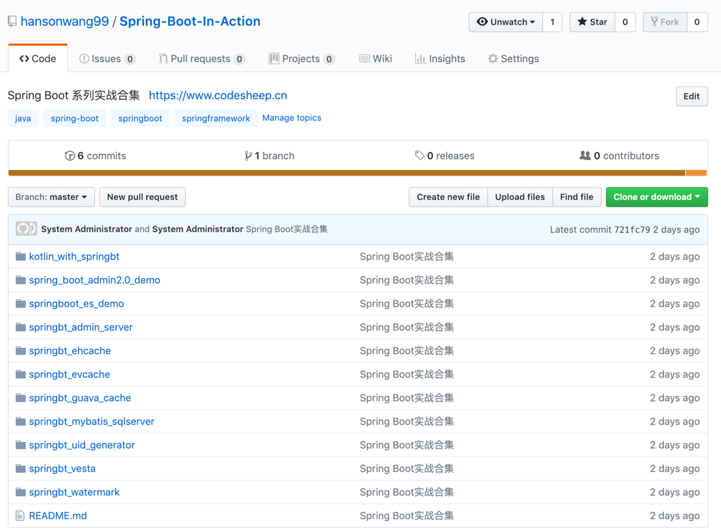Switch to the Issues tab
This screenshot has height=532, width=721.
click(107, 58)
